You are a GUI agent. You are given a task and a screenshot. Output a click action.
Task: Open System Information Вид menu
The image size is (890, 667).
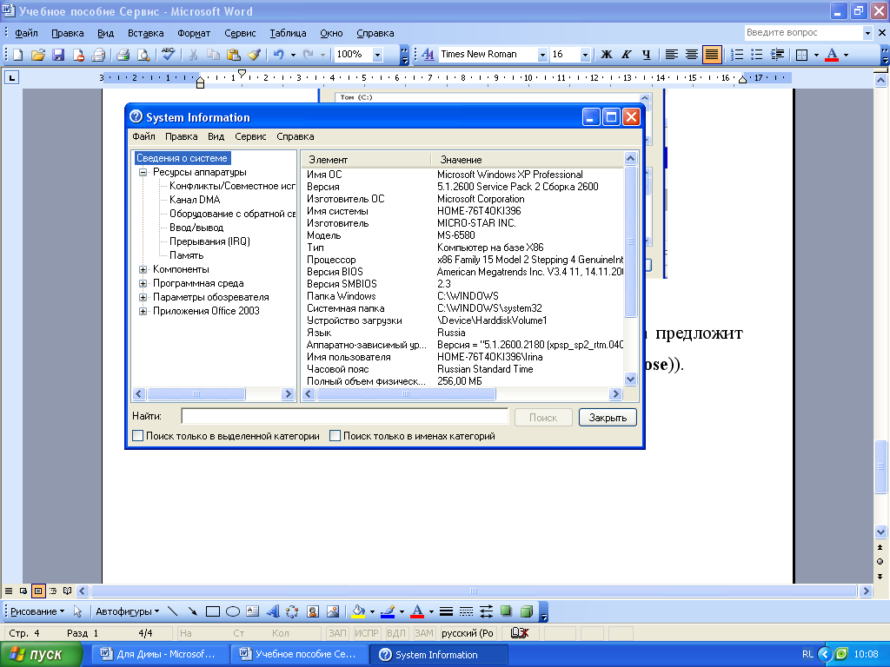click(x=216, y=136)
